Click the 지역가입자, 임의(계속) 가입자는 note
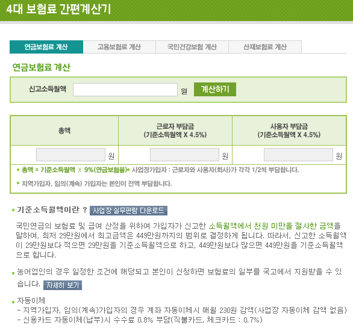Viewport: 353px width, 331px height. 97,184
